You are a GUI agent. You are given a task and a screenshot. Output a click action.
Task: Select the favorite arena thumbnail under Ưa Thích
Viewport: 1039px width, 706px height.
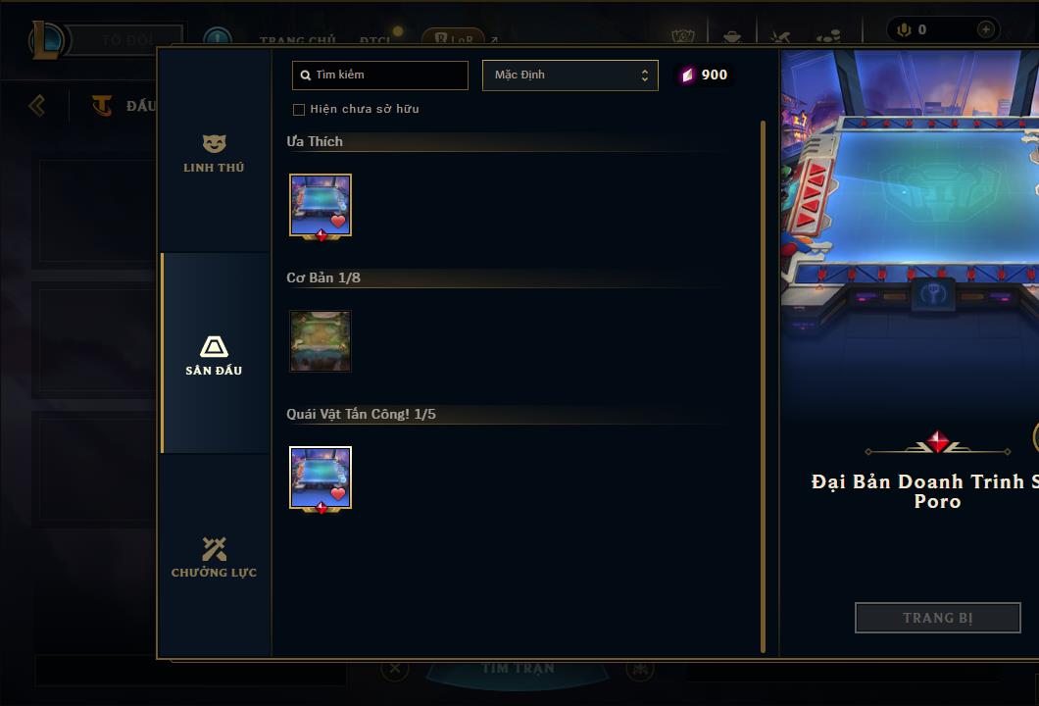pos(321,206)
